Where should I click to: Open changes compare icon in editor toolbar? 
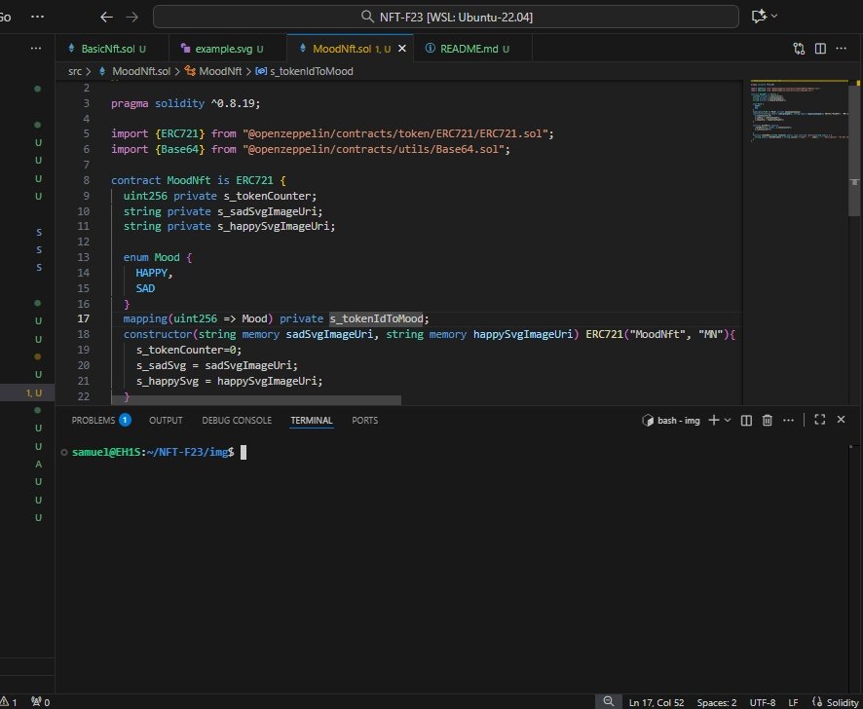tap(799, 49)
